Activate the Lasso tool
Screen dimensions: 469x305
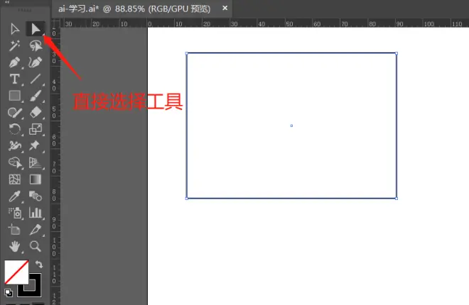(x=36, y=45)
